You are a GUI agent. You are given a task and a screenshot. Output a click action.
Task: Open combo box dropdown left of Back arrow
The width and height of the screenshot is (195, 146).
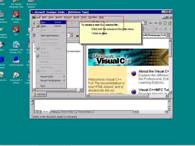click(x=145, y=23)
